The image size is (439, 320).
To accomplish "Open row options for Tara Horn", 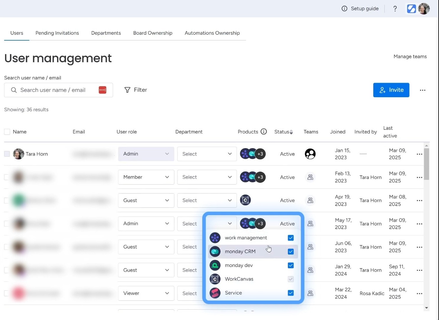I will click(x=419, y=154).
